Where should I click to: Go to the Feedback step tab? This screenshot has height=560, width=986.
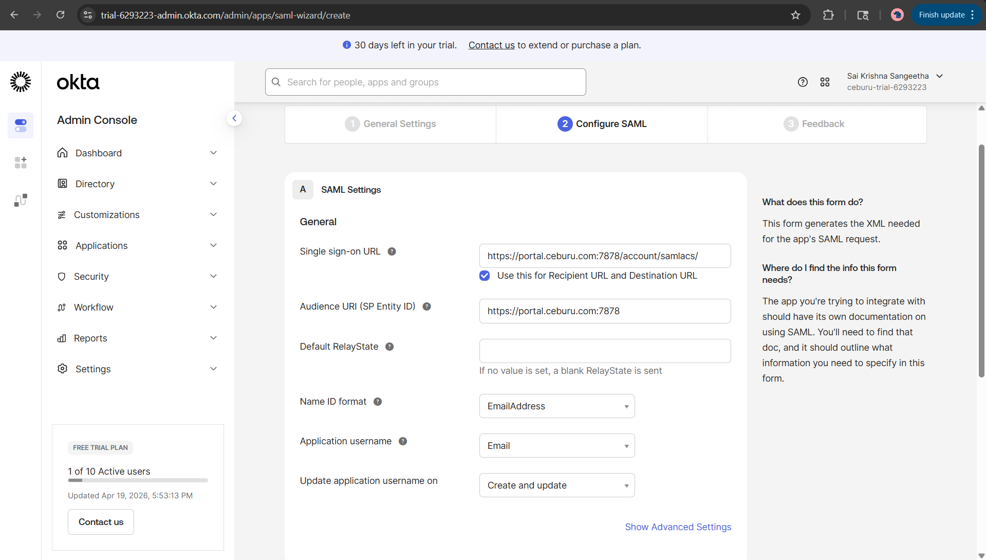[817, 124]
